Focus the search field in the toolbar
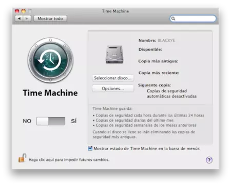 193,18
